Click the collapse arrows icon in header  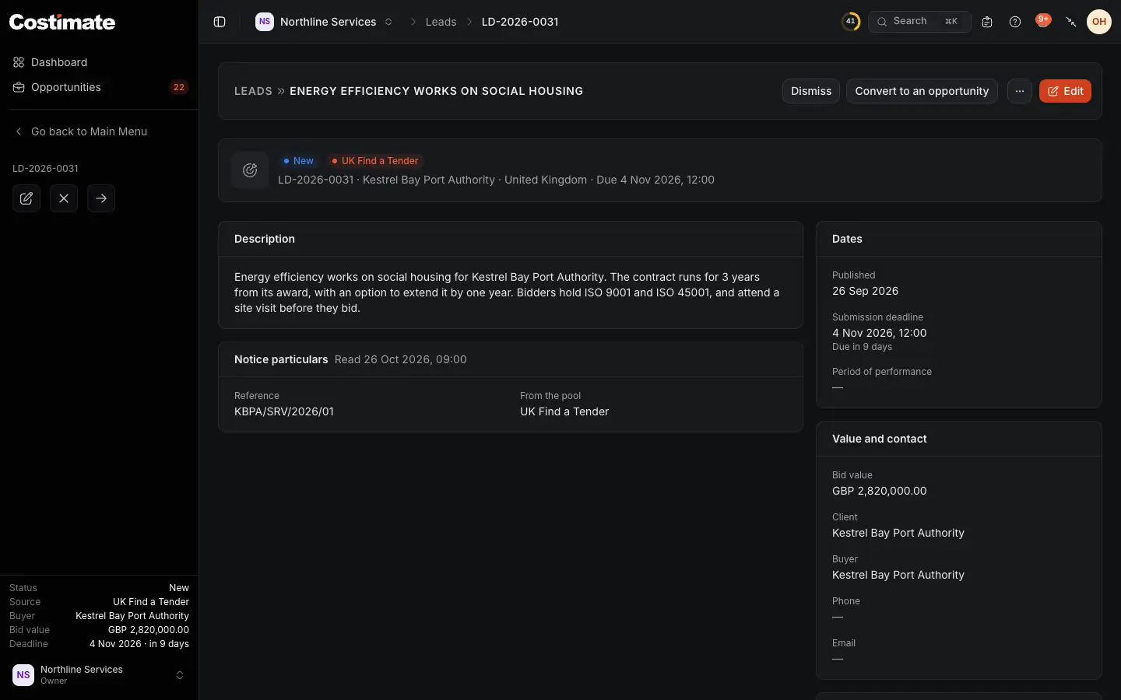click(1071, 22)
